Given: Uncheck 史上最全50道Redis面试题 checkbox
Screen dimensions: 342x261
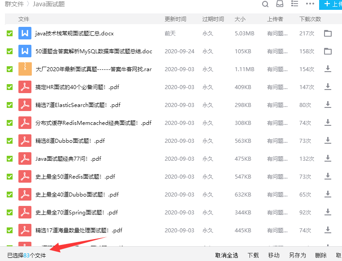Looking at the screenshot, I should [x=9, y=176].
